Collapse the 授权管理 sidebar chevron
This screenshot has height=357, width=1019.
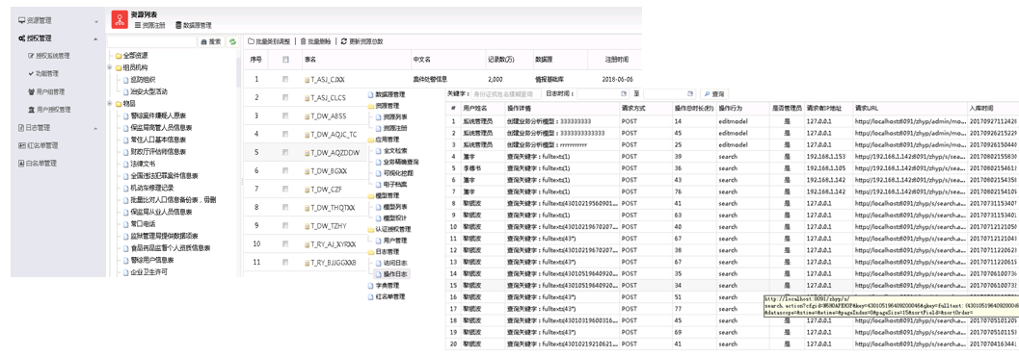pyautogui.click(x=96, y=38)
